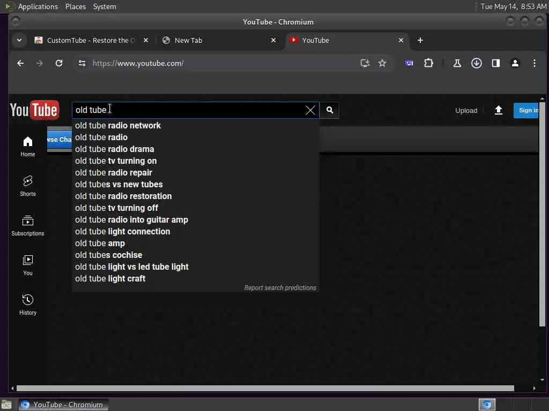This screenshot has height=411, width=549.
Task: Reload the YouTube page
Action: pos(59,63)
